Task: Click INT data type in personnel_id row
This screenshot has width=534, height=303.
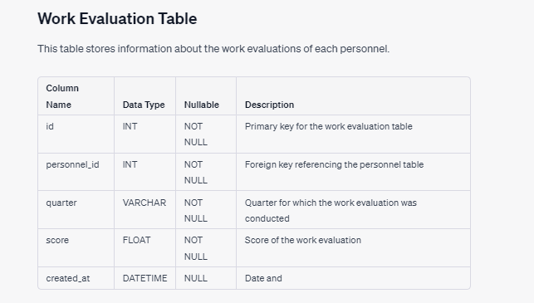Action: (145, 172)
